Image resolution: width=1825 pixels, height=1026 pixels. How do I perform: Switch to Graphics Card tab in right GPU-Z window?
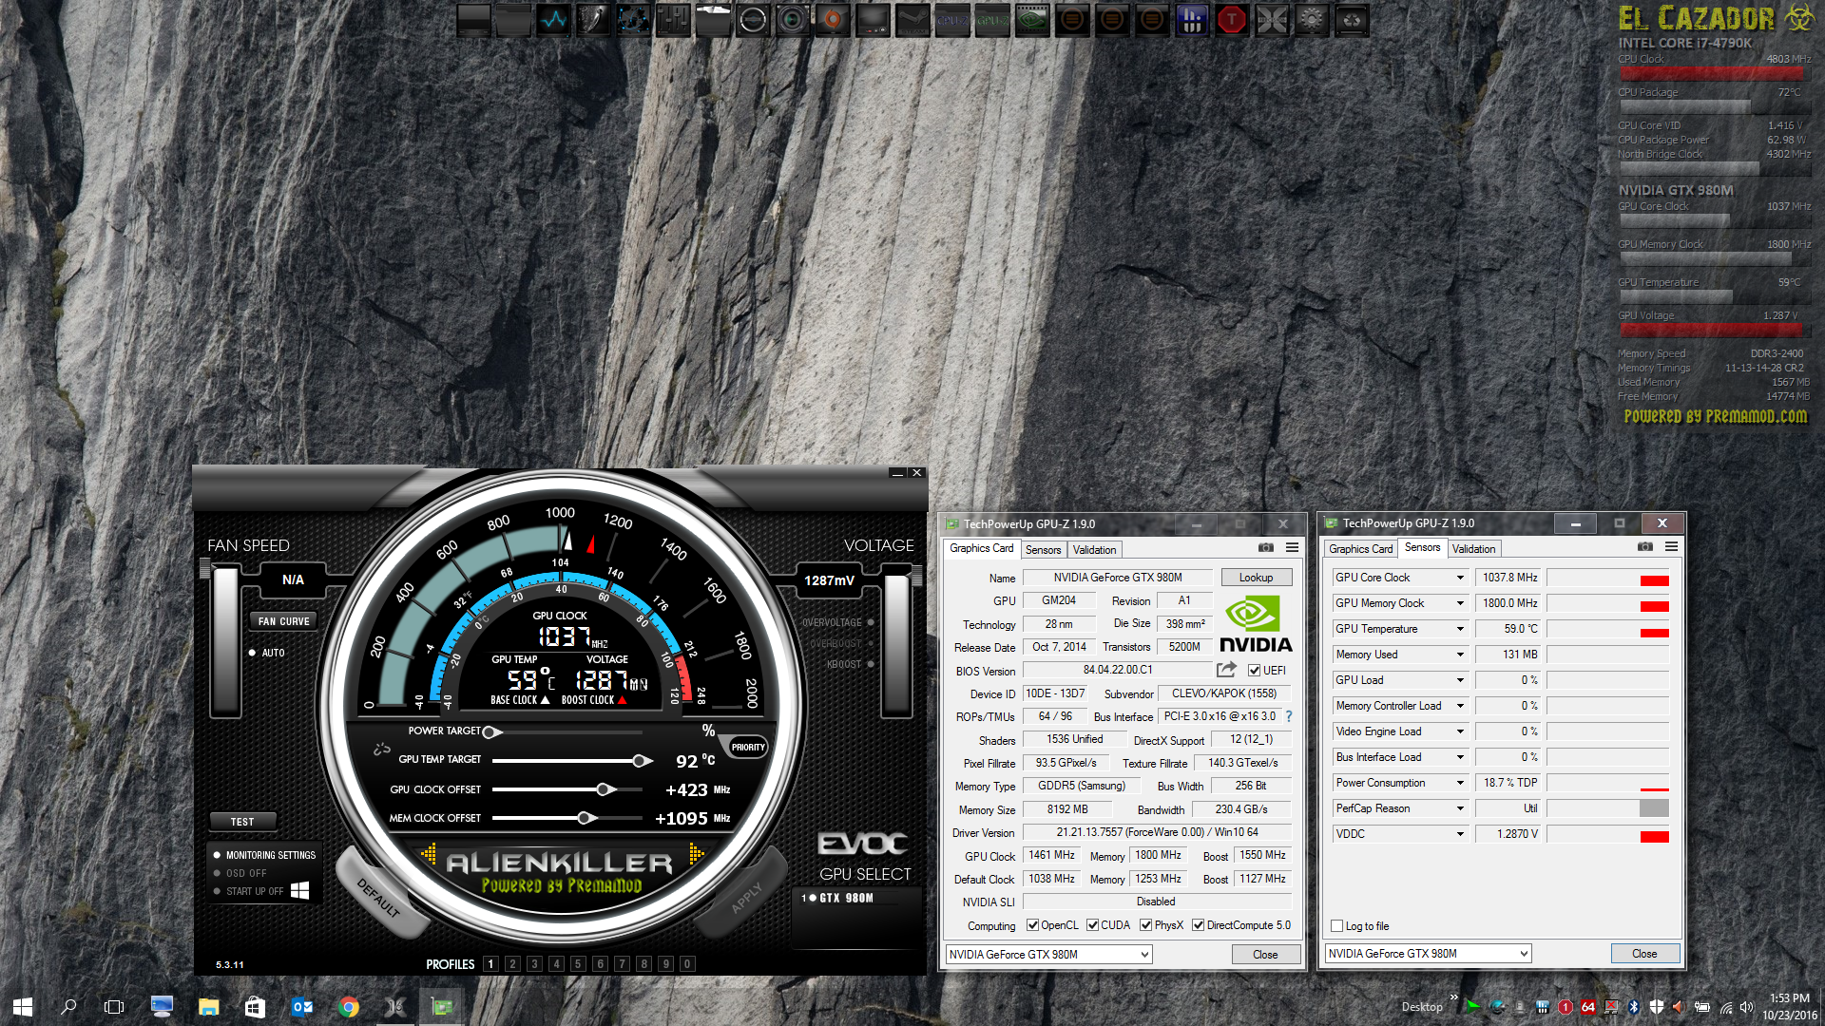click(x=1360, y=549)
